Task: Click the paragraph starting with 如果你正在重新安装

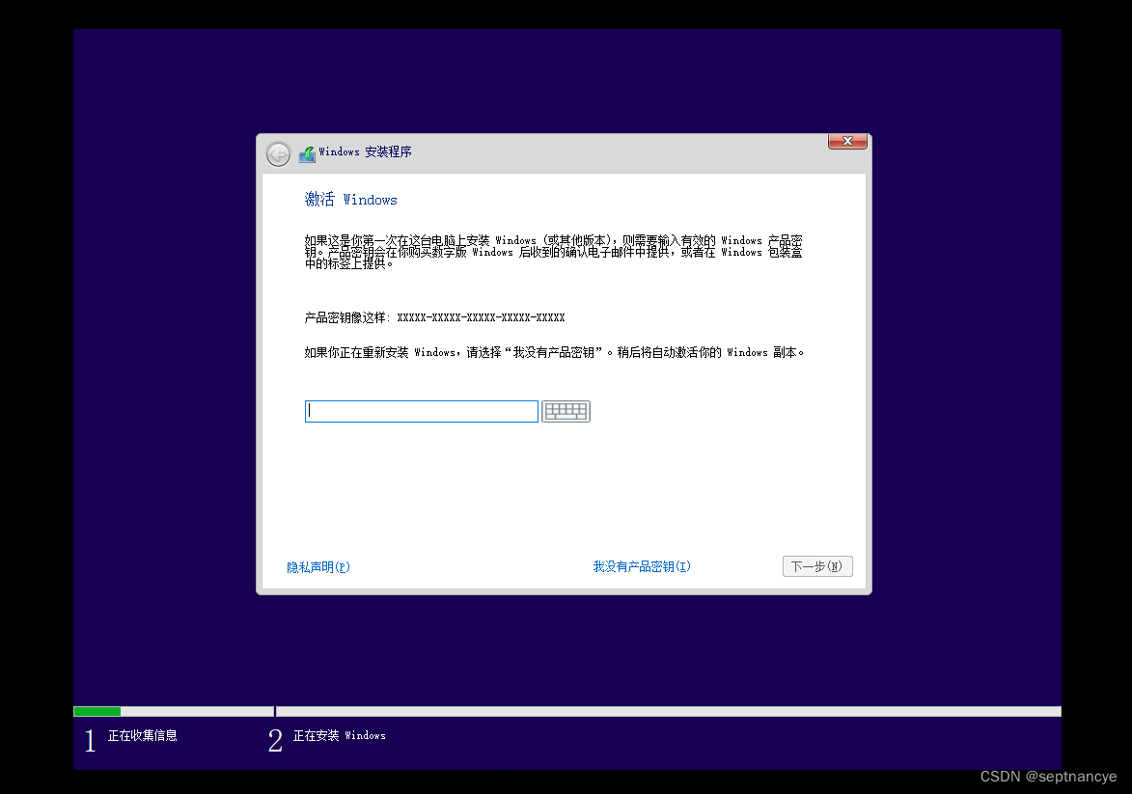Action: coord(554,352)
